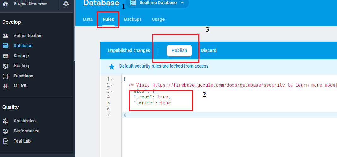The width and height of the screenshot is (337, 157).
Task: Click the firebase docs comment line in editor
Action: coord(233,85)
